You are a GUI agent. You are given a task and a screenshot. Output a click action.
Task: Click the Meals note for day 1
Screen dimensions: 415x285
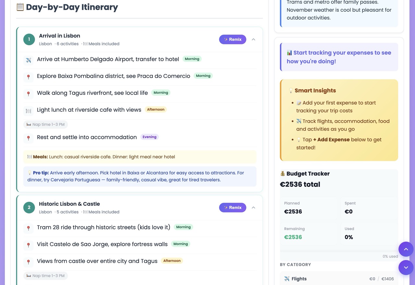(x=140, y=157)
